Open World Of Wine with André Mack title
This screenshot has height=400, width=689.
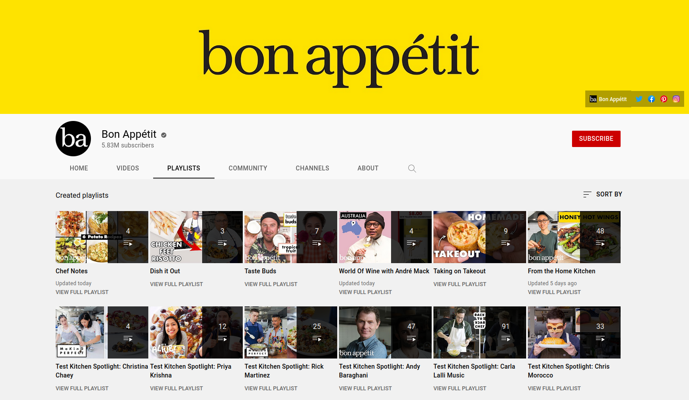tap(384, 271)
